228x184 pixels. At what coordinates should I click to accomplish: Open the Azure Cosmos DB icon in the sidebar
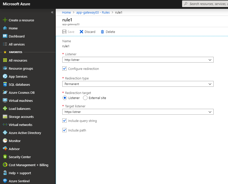5,93
